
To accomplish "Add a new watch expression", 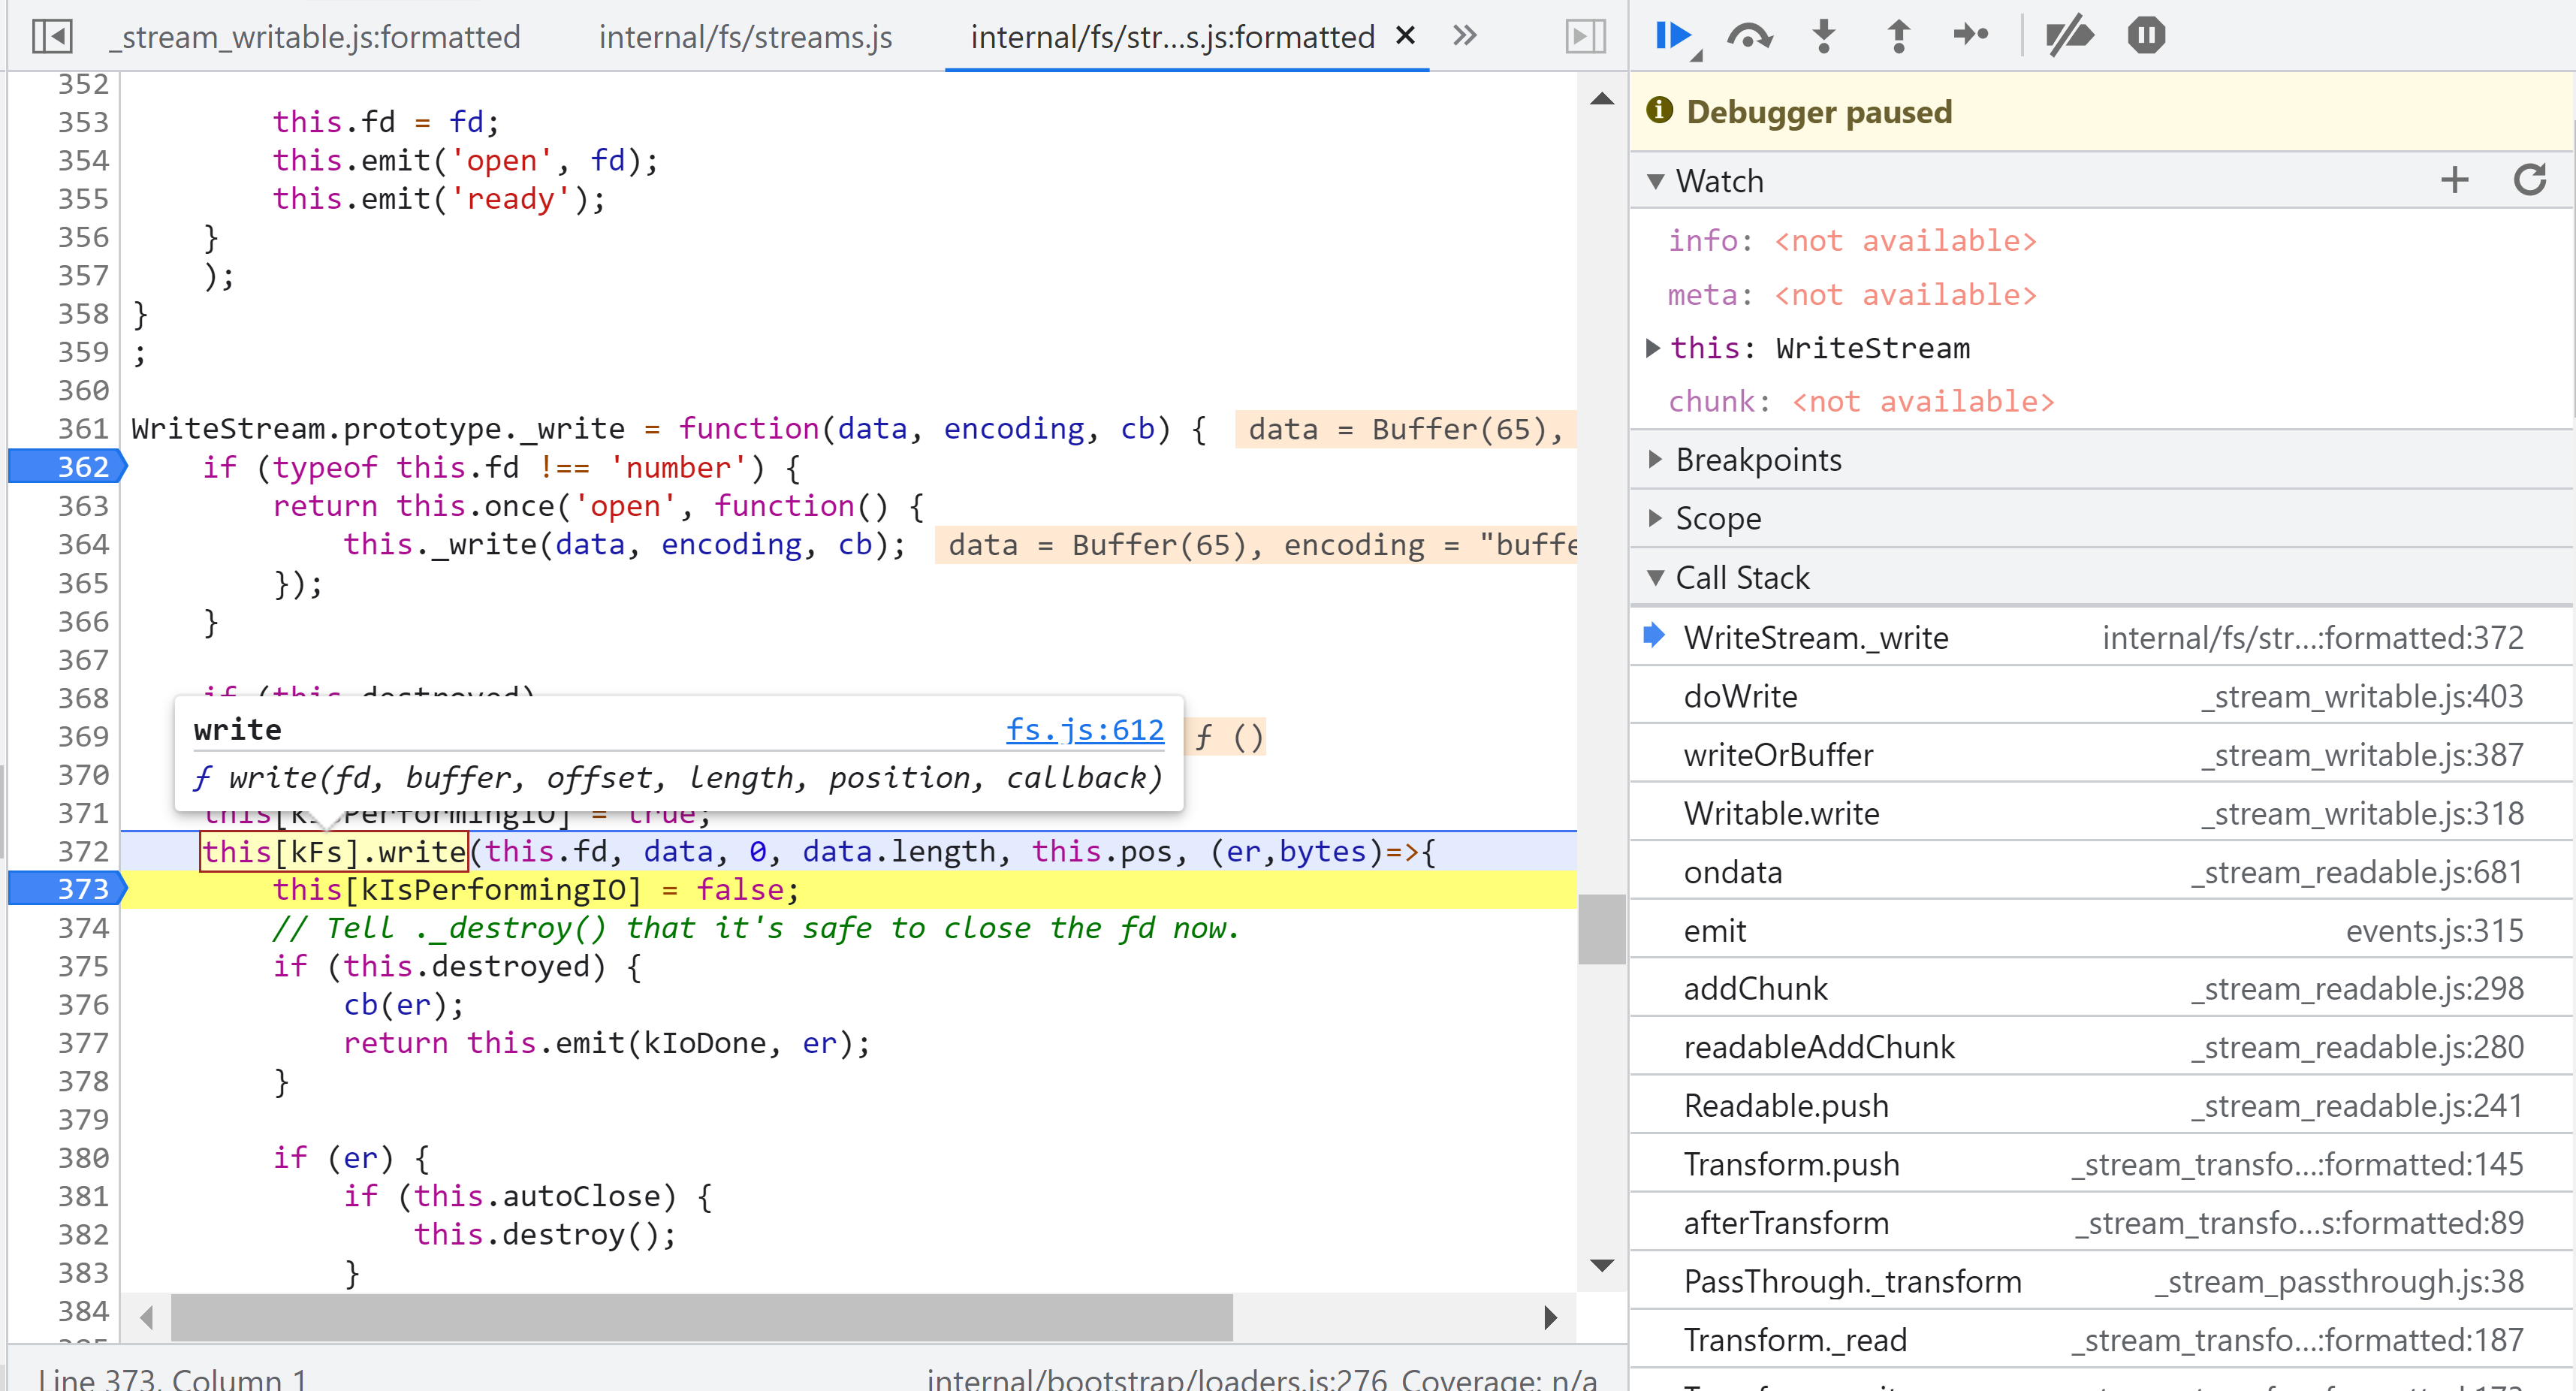I will coord(2454,180).
